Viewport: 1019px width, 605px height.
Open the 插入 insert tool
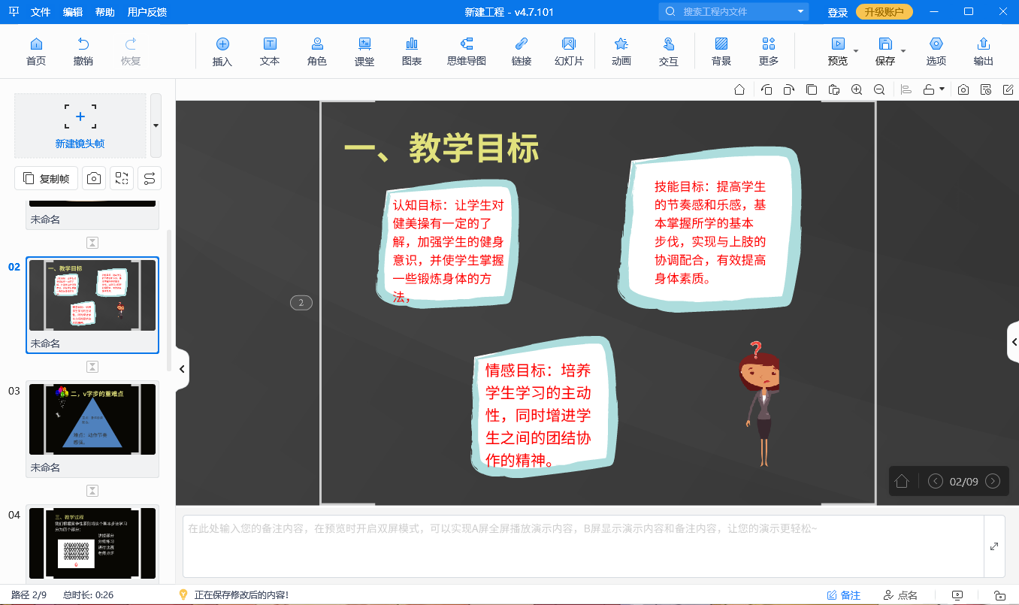[222, 51]
